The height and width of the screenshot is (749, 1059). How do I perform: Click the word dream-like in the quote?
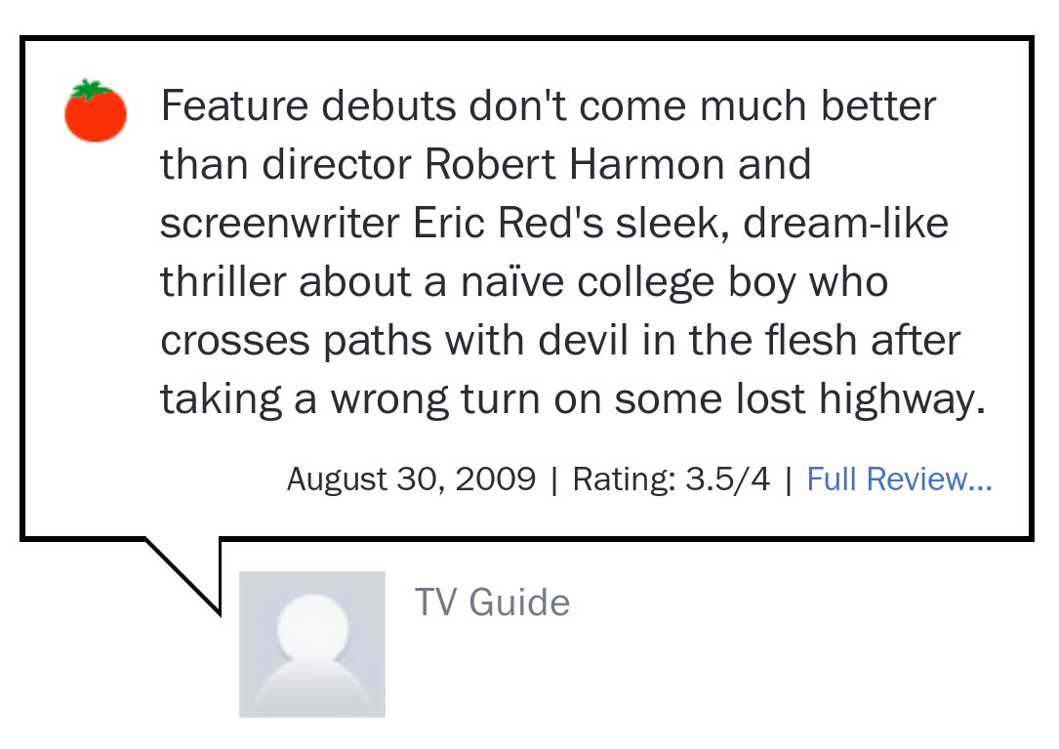coord(845,223)
